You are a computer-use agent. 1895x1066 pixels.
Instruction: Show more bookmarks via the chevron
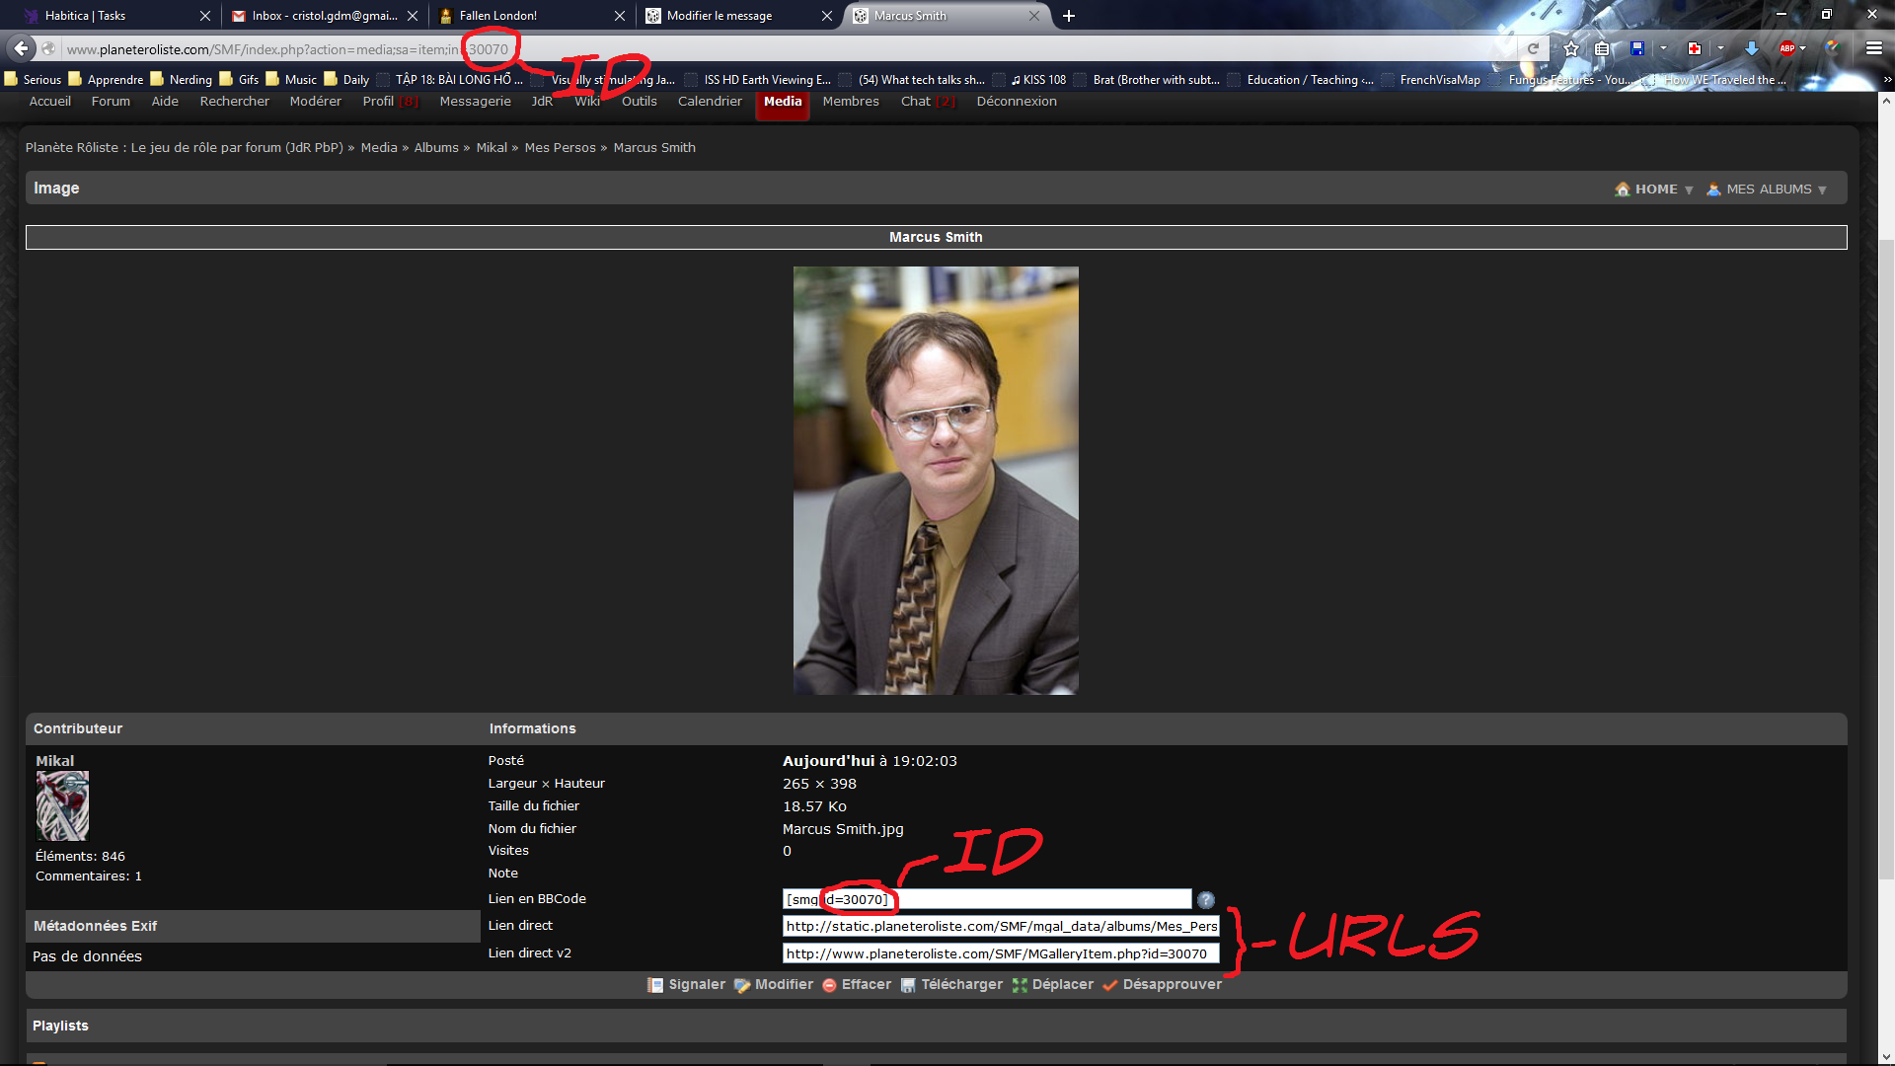pos(1887,80)
